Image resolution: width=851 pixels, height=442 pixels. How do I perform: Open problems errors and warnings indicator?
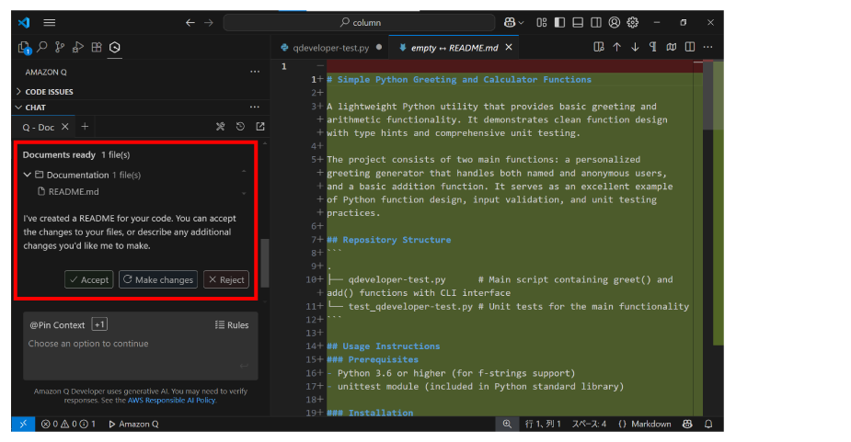(68, 425)
